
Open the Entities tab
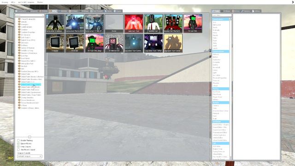coord(43,11)
